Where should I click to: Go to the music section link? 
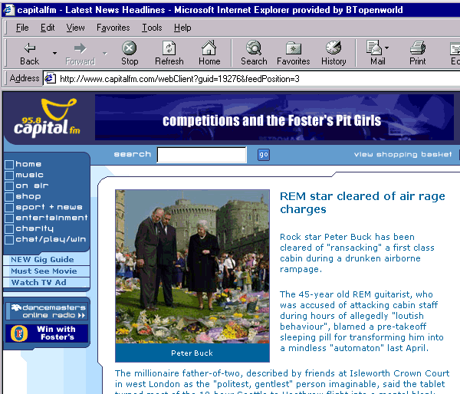tap(30, 175)
